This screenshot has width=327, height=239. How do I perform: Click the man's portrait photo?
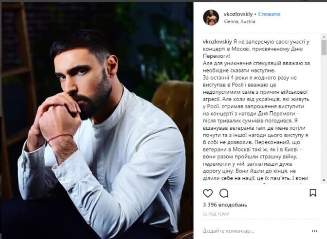[x=97, y=120]
